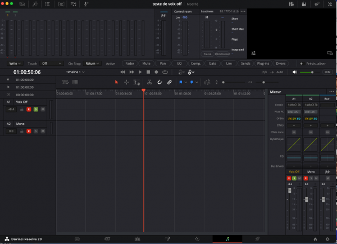Click the timecode display 01:00:50:06

click(27, 73)
